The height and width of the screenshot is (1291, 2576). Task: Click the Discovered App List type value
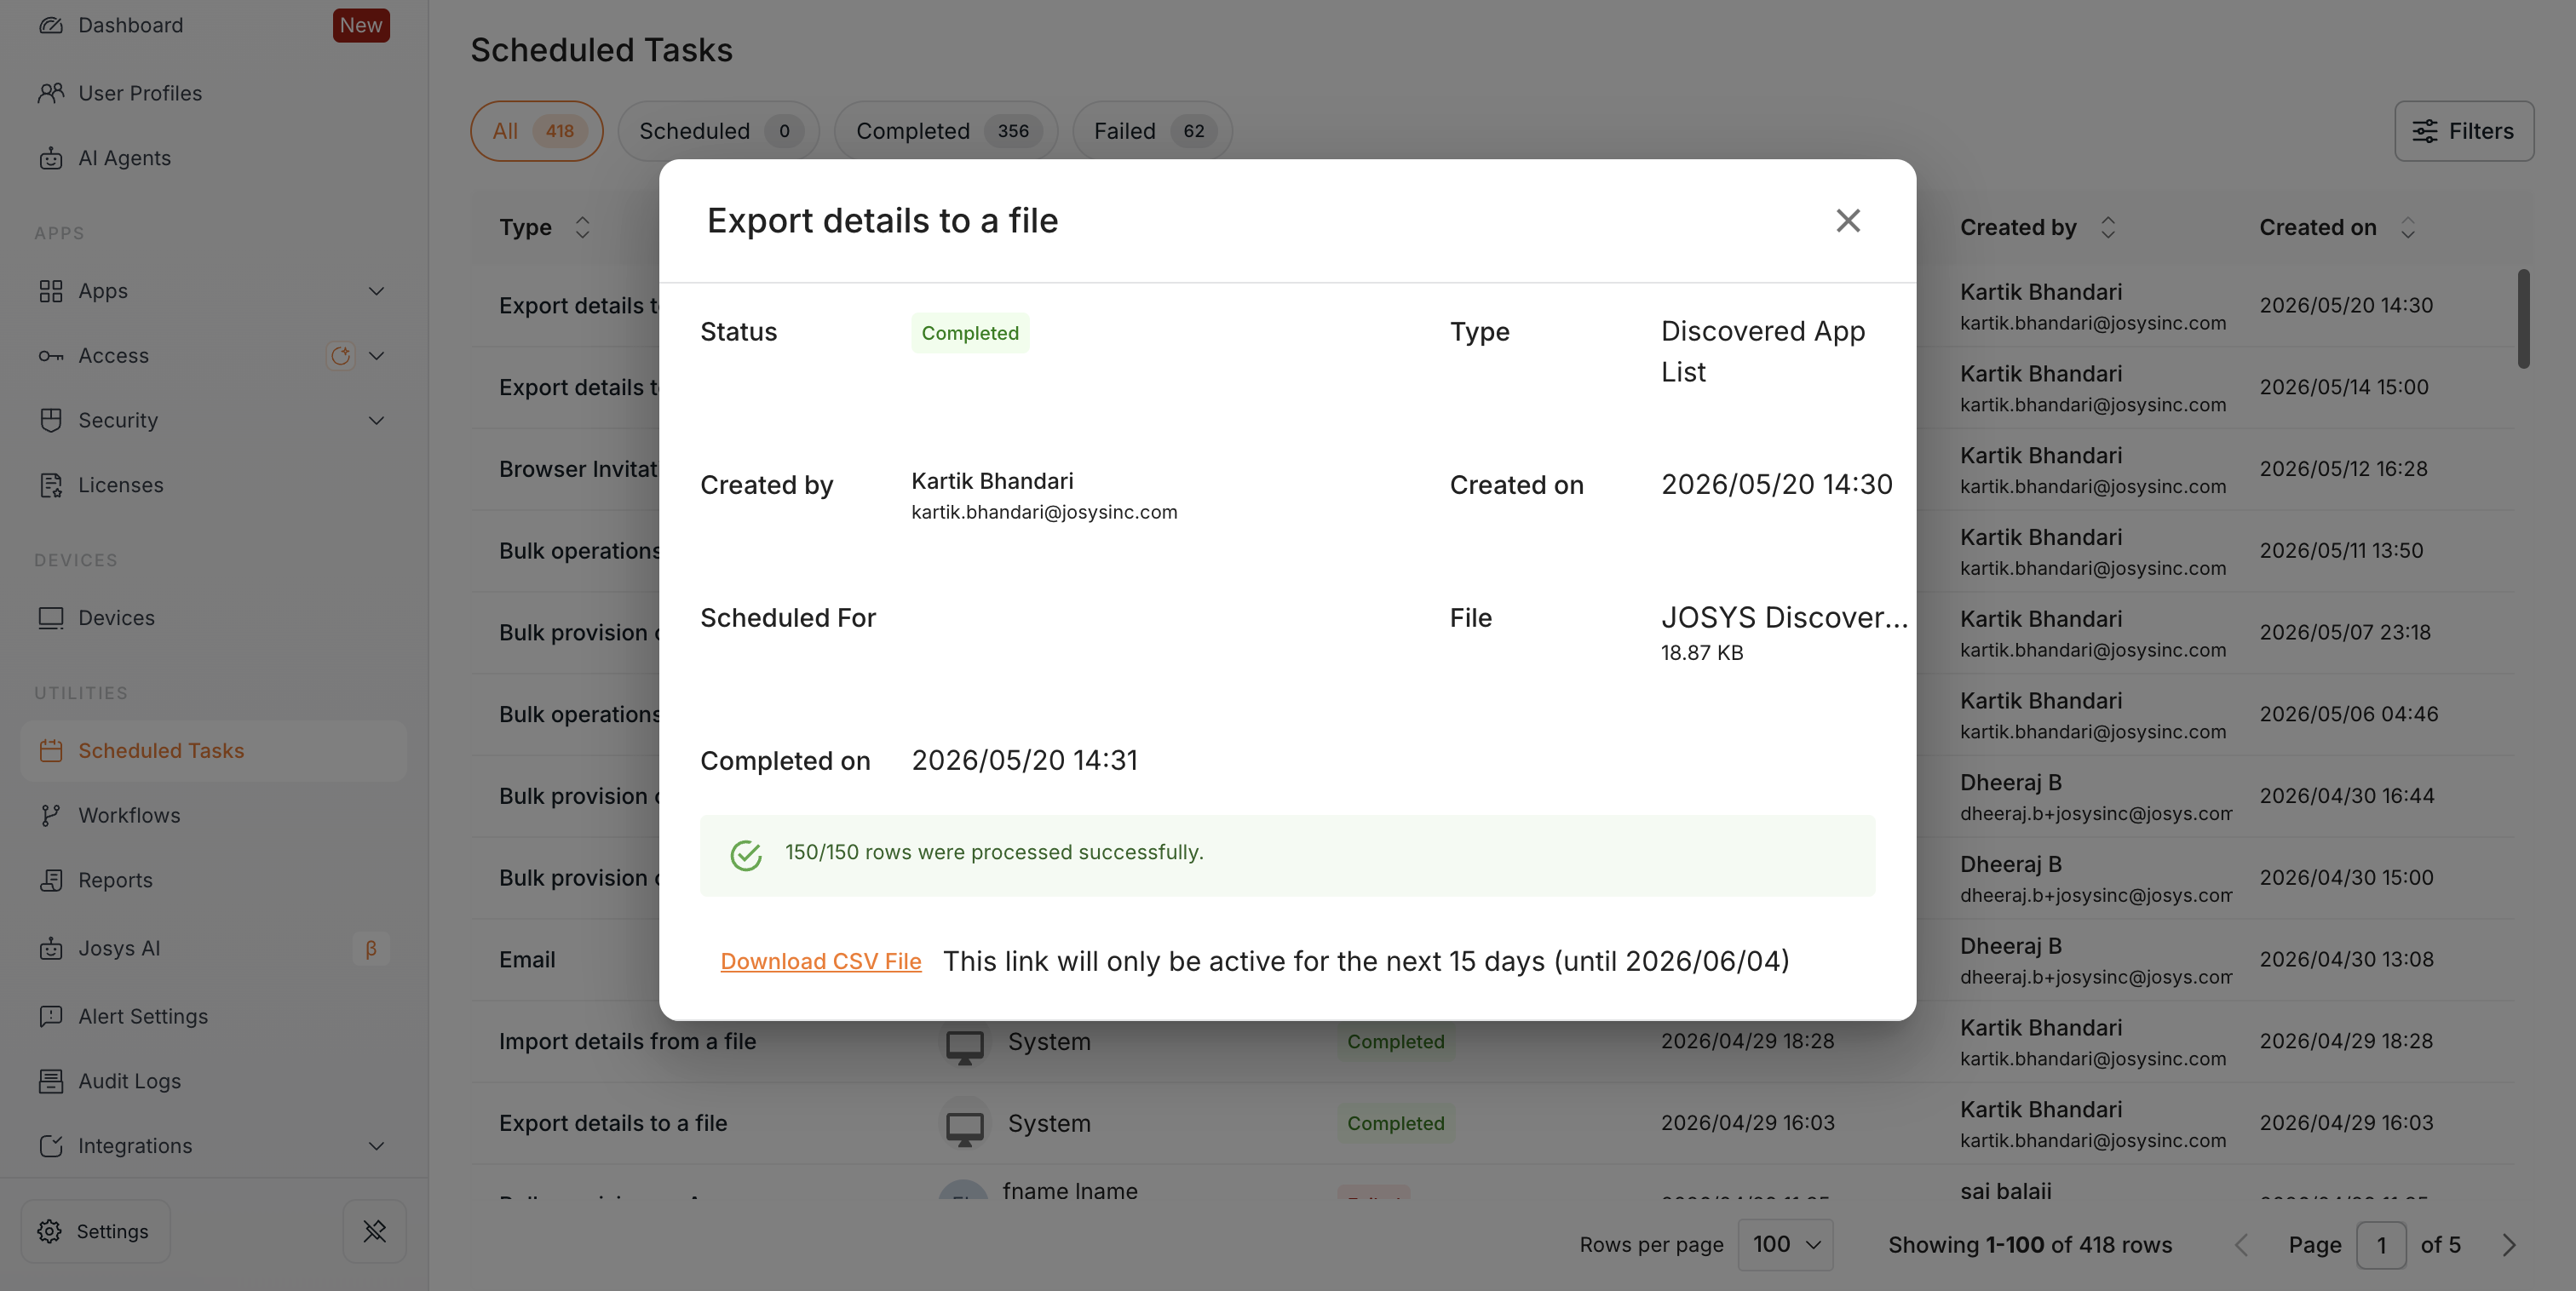pyautogui.click(x=1763, y=351)
